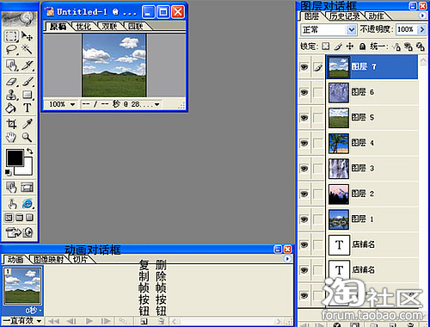Switch to the 历史记录 tab
The image size is (430, 327).
click(x=345, y=16)
